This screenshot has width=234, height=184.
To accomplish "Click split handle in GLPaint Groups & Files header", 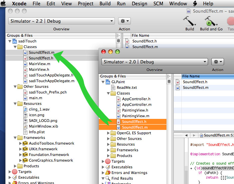I will (169, 76).
